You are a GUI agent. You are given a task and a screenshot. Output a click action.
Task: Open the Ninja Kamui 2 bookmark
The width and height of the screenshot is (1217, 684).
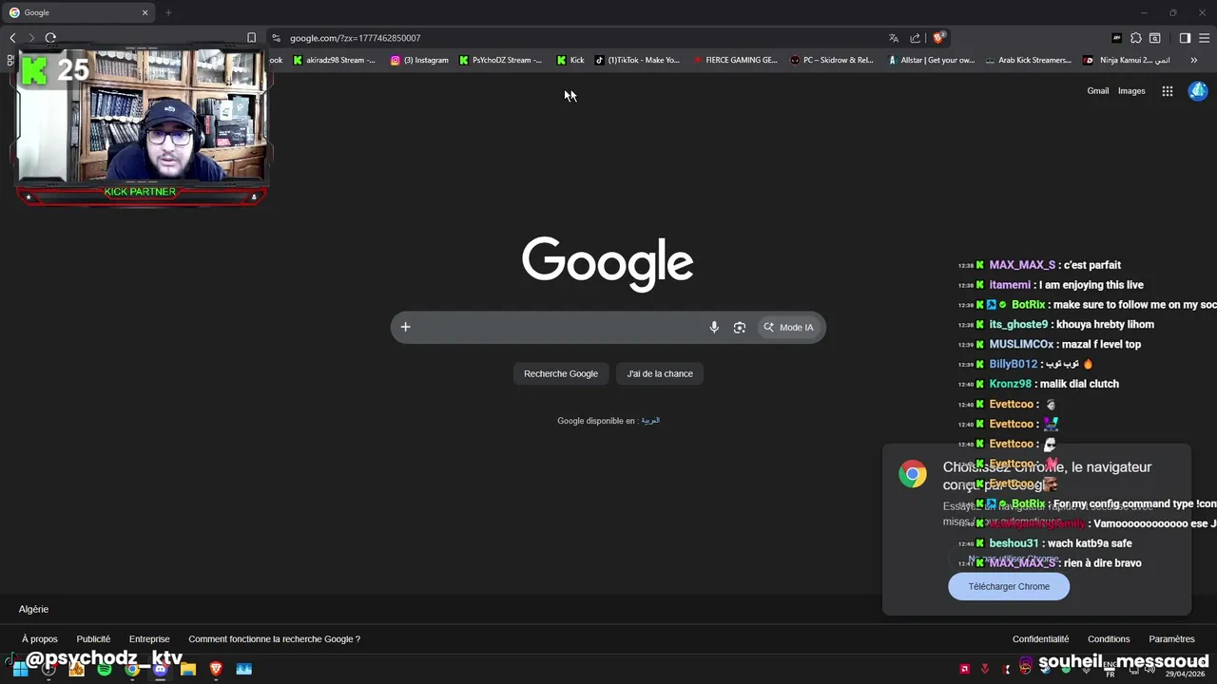click(x=1127, y=60)
